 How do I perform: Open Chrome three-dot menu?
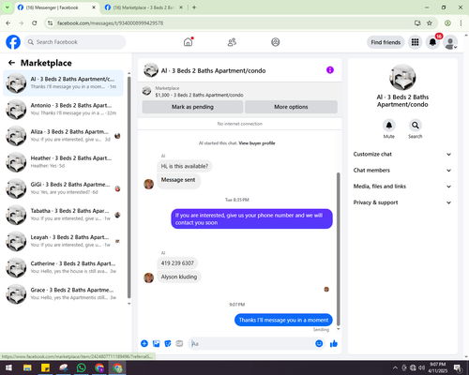pos(461,23)
